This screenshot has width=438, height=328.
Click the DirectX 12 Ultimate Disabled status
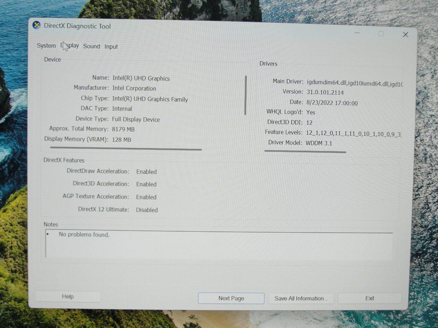[x=147, y=210]
